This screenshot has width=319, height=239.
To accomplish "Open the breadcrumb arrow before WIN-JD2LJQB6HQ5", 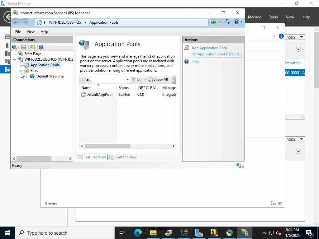I will [45, 22].
